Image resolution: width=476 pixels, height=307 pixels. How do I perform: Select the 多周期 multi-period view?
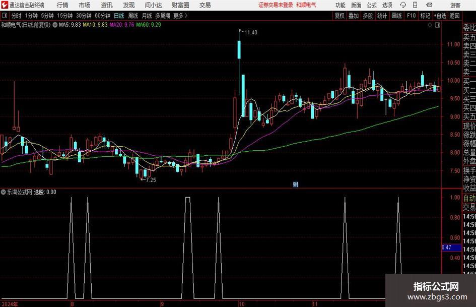[x=163, y=16]
